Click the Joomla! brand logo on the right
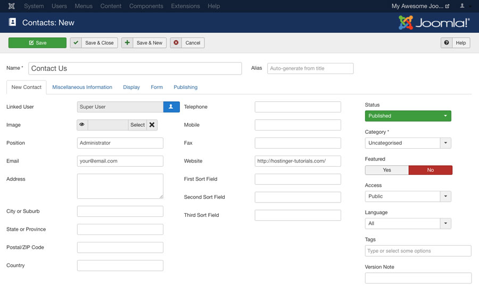479x292 pixels. pos(434,22)
